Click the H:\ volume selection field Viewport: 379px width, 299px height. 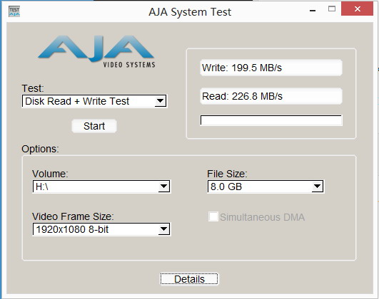101,187
